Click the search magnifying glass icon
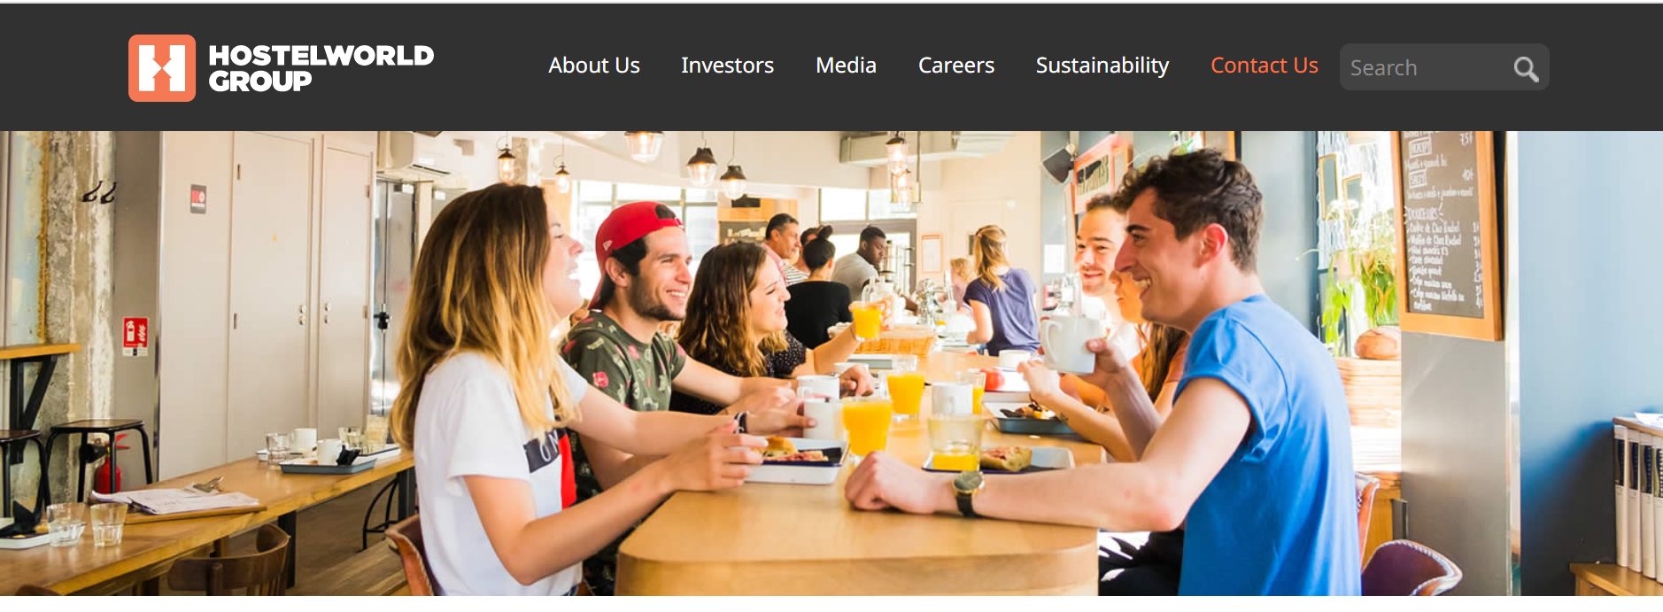 pos(1526,68)
